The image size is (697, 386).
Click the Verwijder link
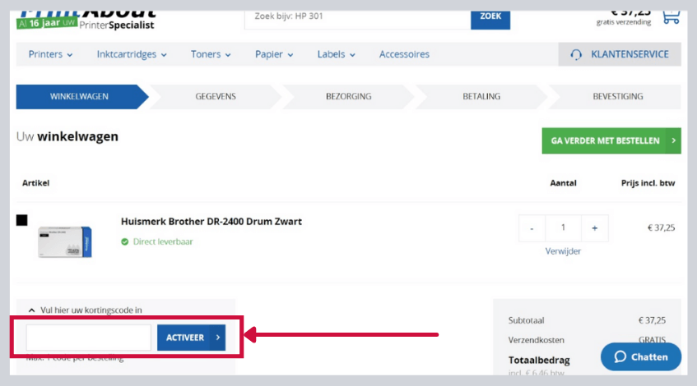click(x=563, y=251)
